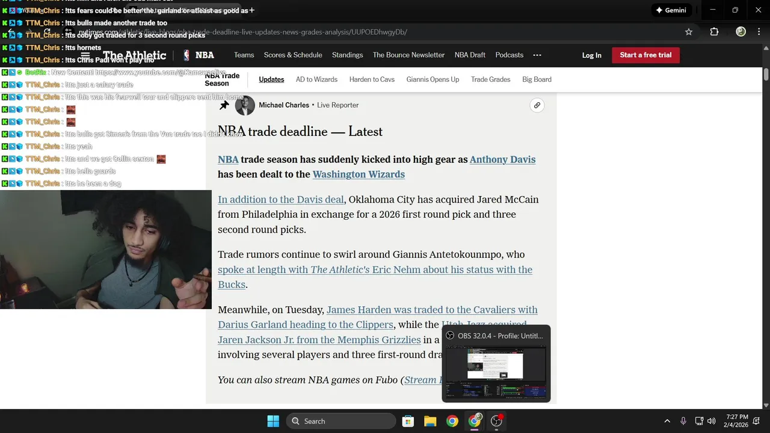Click the NBA Trade Season heading
The width and height of the screenshot is (770, 433).
coord(222,79)
